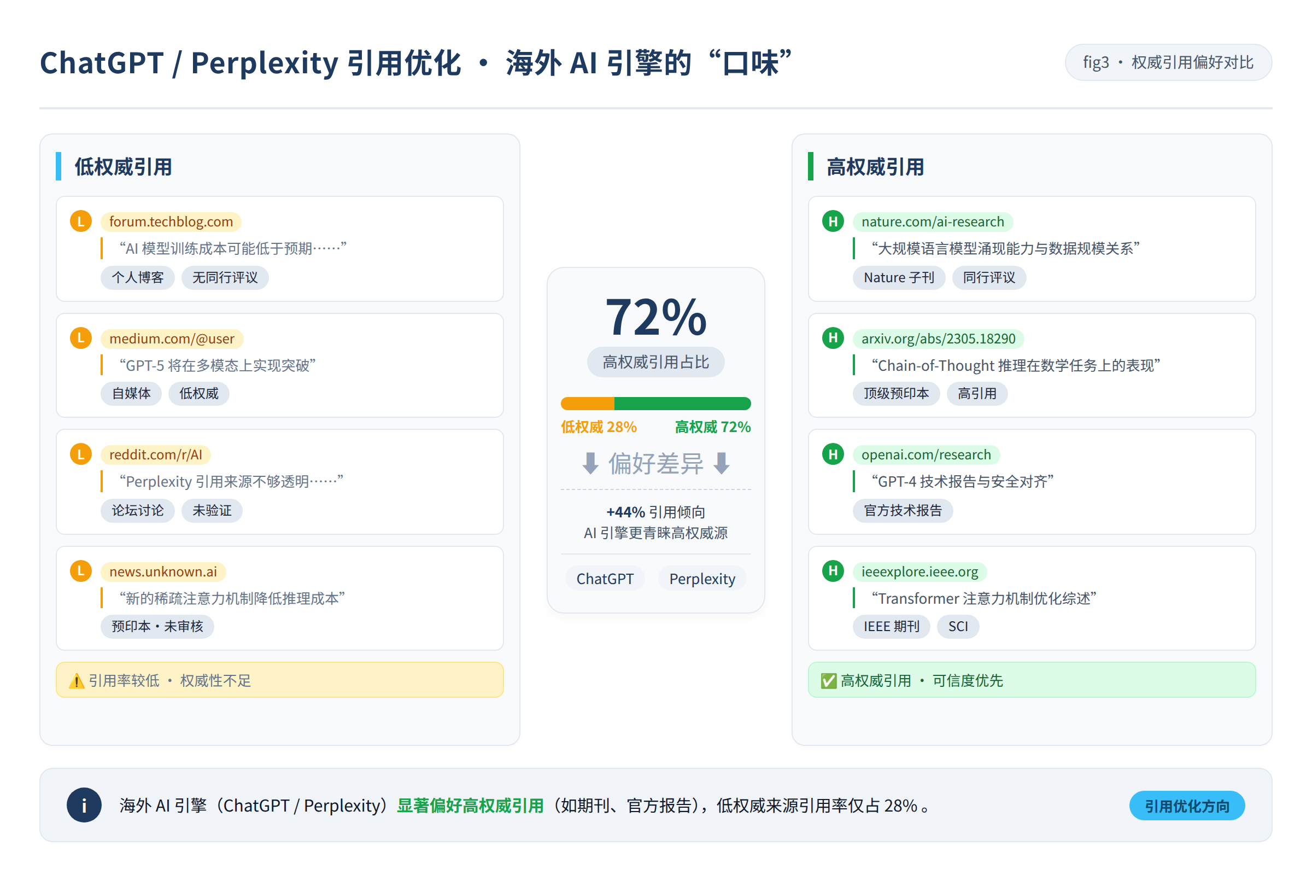The height and width of the screenshot is (875, 1312).
Task: Click the right down-arrow beside 偏好差异
Action: click(x=721, y=463)
